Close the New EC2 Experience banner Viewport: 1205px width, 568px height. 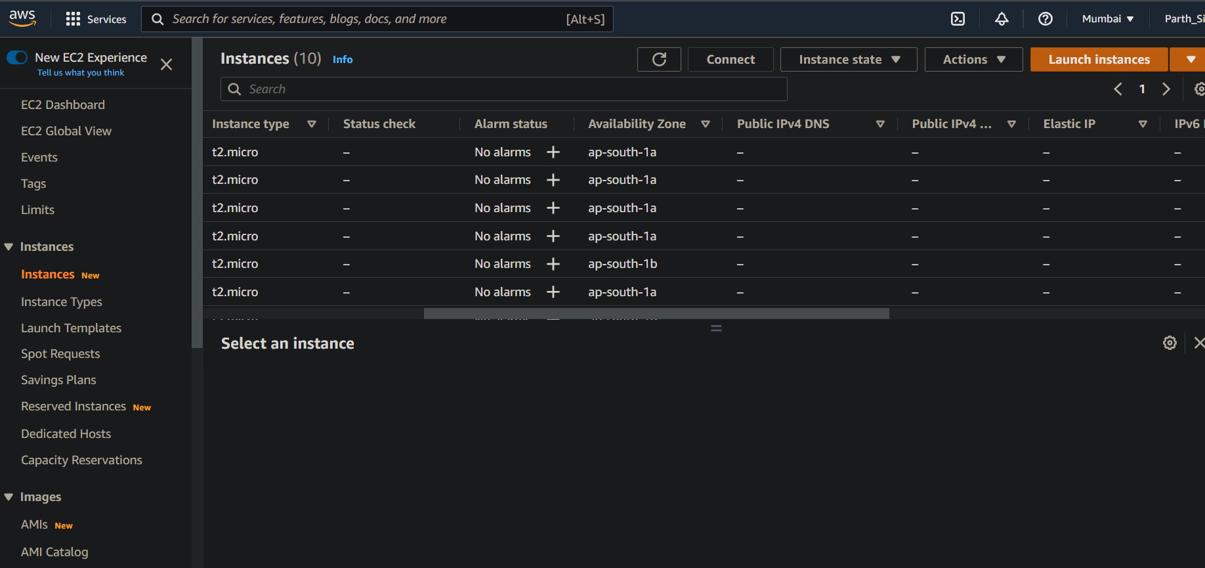coord(167,64)
